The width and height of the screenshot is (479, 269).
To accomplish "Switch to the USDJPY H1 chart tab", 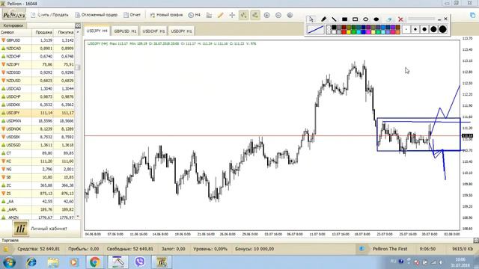I will click(181, 31).
